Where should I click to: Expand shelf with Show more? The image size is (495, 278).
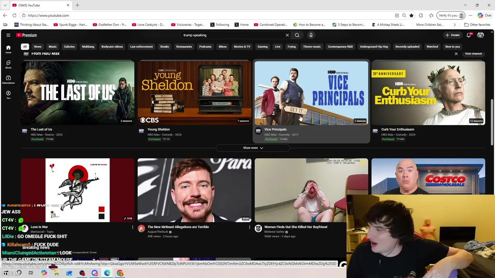pyautogui.click(x=253, y=148)
